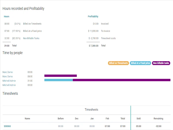The width and height of the screenshot is (173, 130).
Task: Open Marc Demo entry with 00:00 hours
Action: click(7, 72)
